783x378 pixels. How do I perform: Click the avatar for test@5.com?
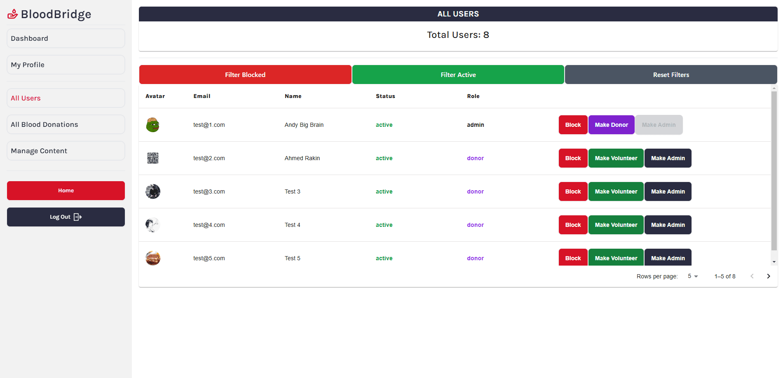[x=152, y=258]
